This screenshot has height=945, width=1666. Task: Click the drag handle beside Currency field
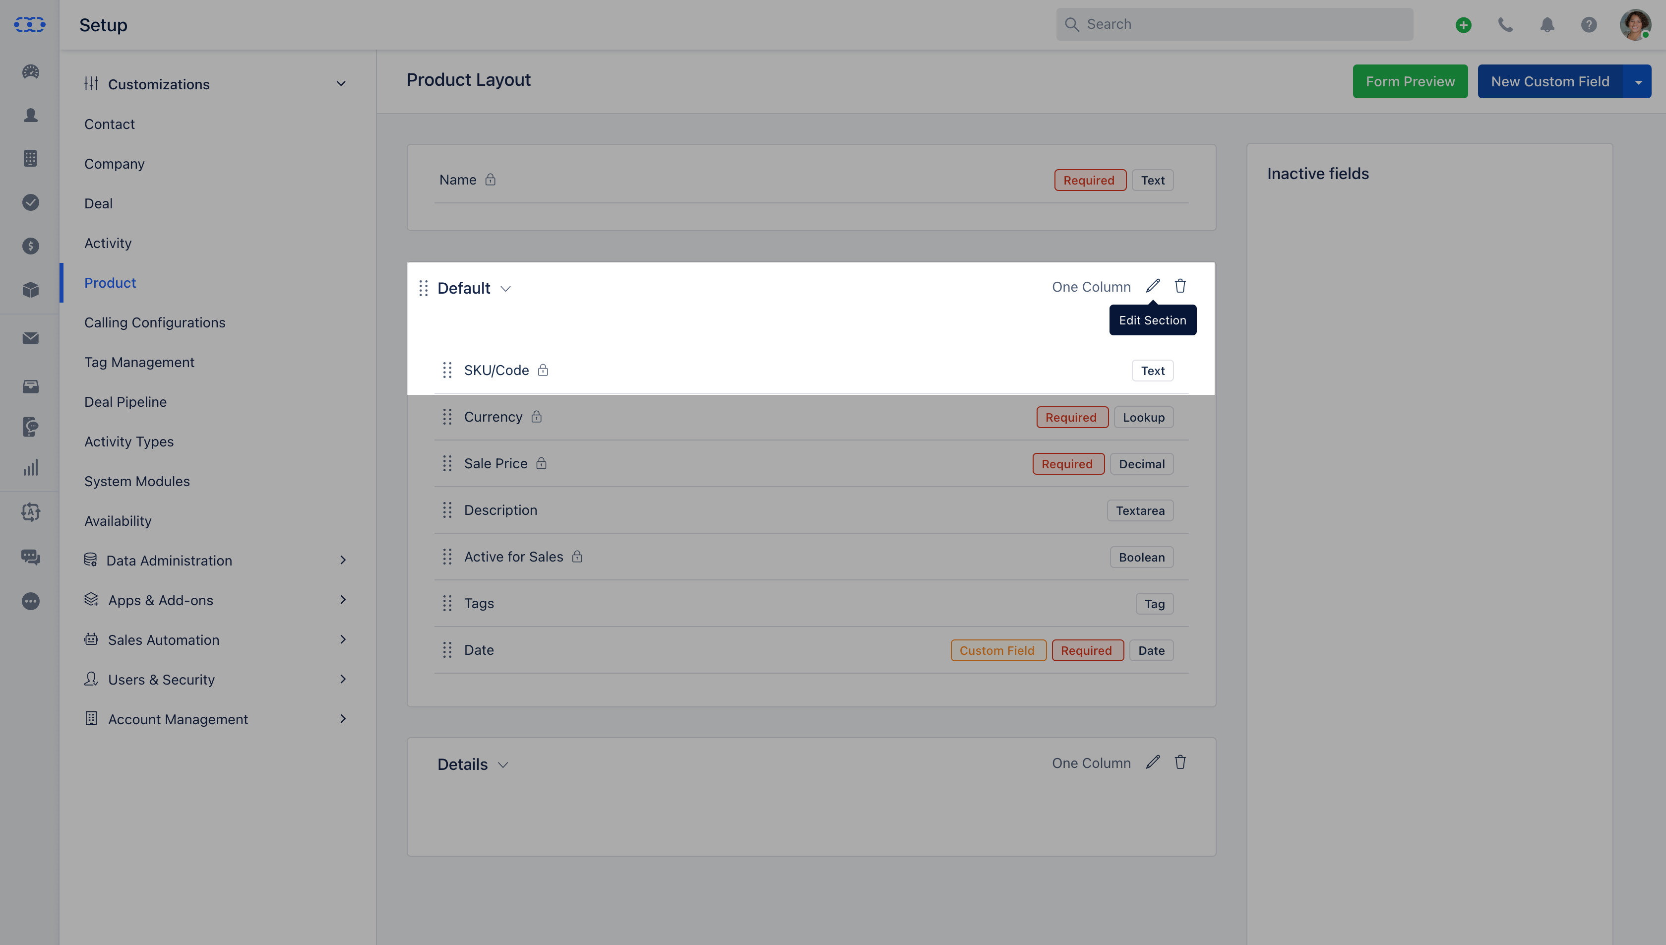(x=447, y=417)
